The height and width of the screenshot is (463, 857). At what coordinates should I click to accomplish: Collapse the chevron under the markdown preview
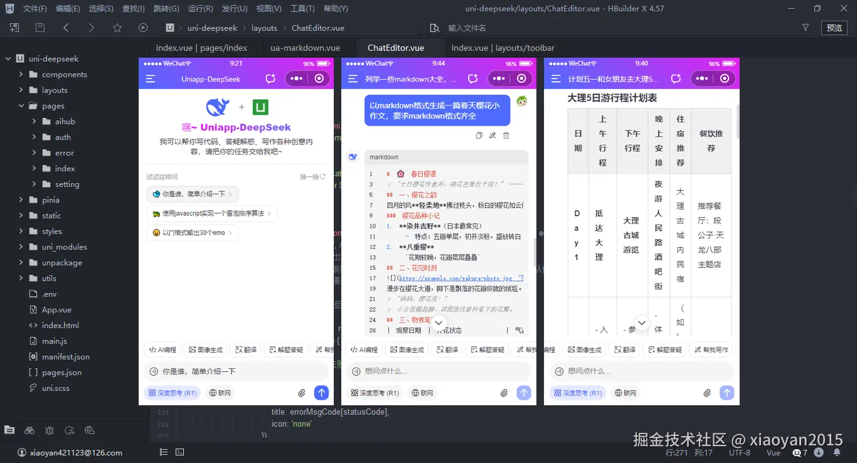pos(439,322)
